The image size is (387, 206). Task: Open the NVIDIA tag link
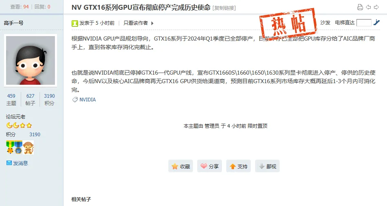pos(87,100)
